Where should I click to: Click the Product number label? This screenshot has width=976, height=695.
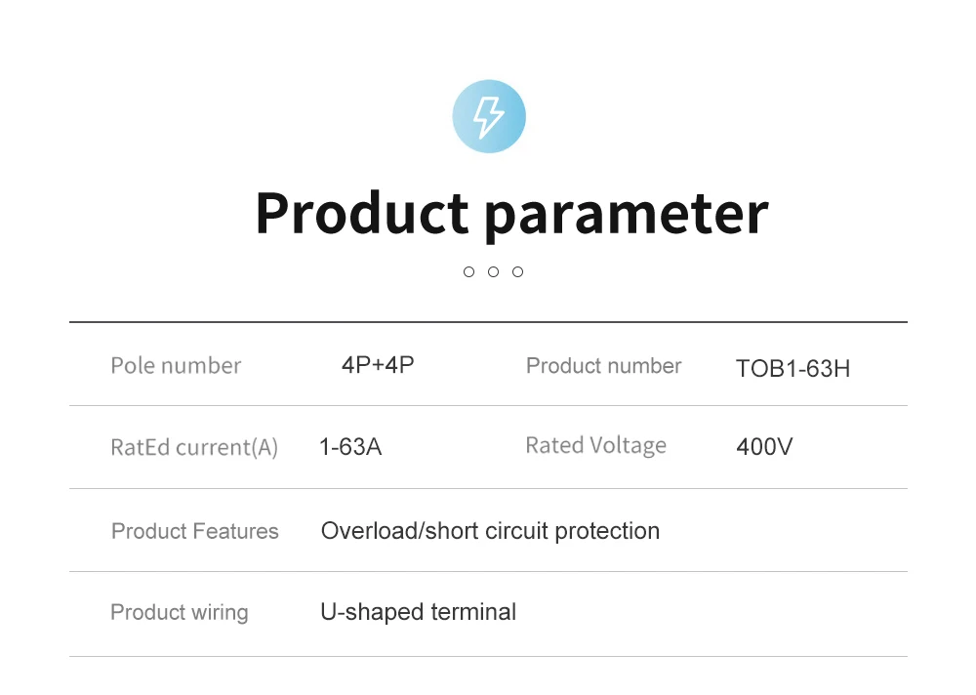click(x=603, y=366)
